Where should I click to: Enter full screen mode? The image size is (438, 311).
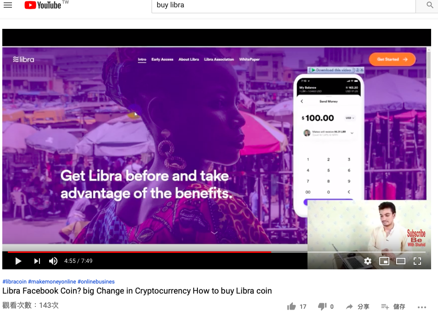417,261
